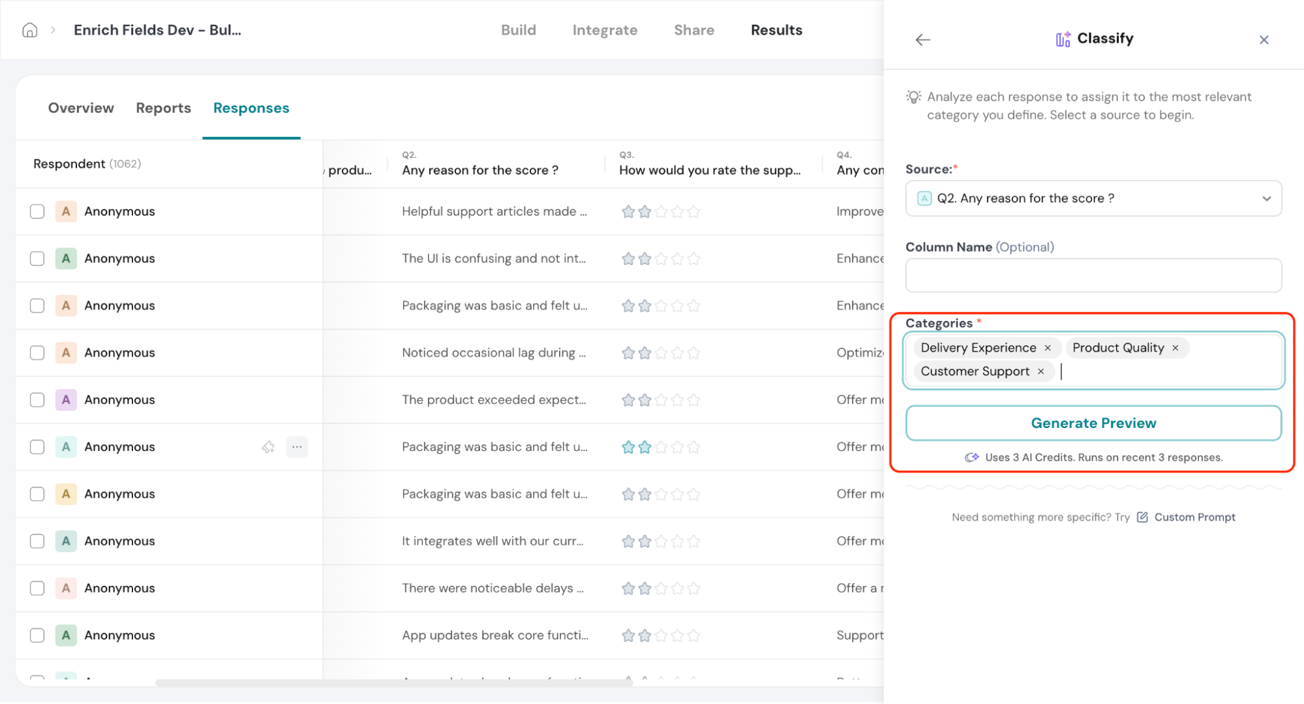Click the Custom Prompt edit icon
Viewport: 1304px width, 704px height.
1142,517
